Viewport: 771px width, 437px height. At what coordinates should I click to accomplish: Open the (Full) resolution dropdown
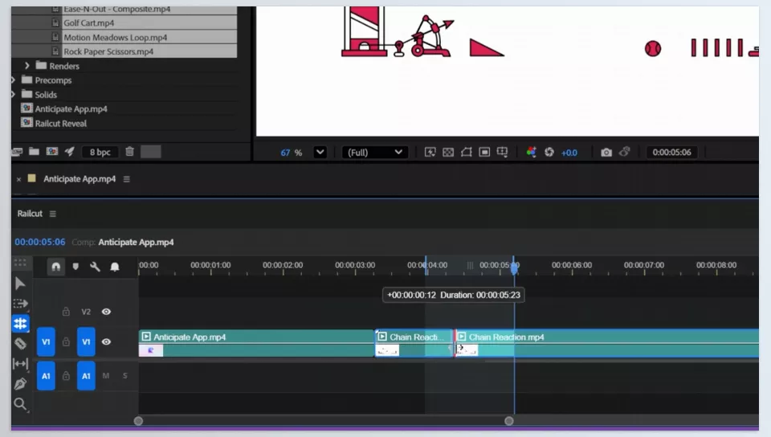coord(375,153)
